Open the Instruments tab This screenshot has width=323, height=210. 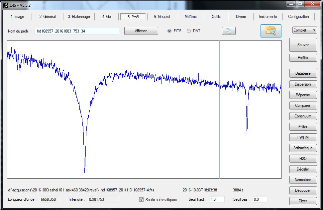268,17
